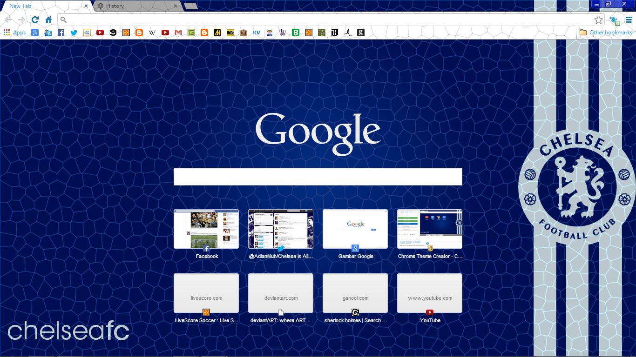Go forward with the forward arrow
The width and height of the screenshot is (636, 357).
point(21,20)
